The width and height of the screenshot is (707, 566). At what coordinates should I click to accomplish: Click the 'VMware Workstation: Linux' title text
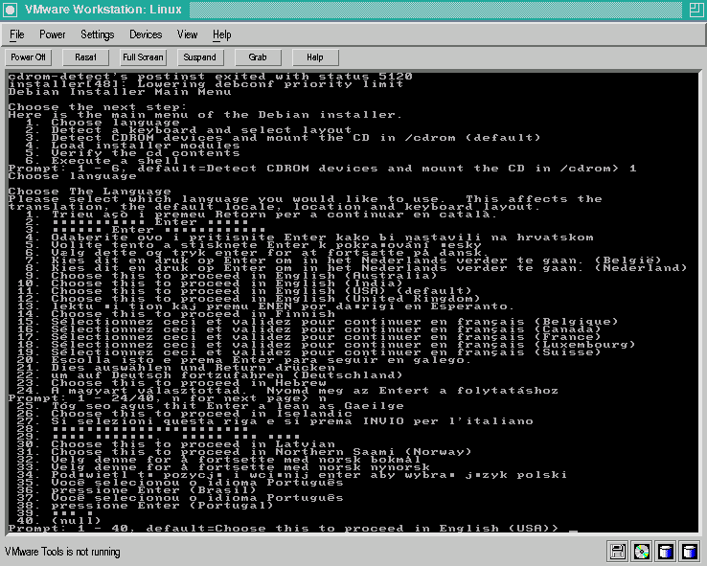103,10
